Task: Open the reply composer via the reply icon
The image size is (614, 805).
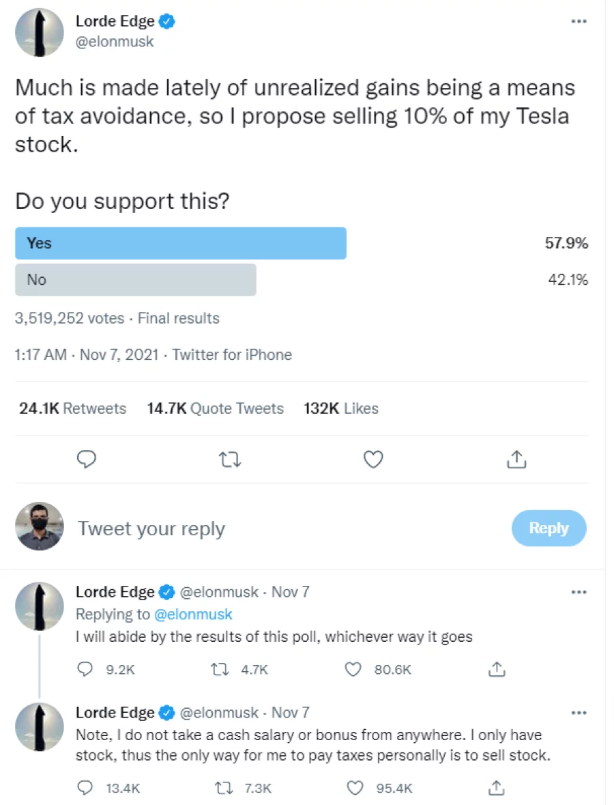Action: [x=87, y=460]
